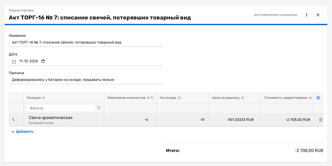Select the Свеча ароматическая position cell
Screen dimensions: 332x166
(64, 120)
